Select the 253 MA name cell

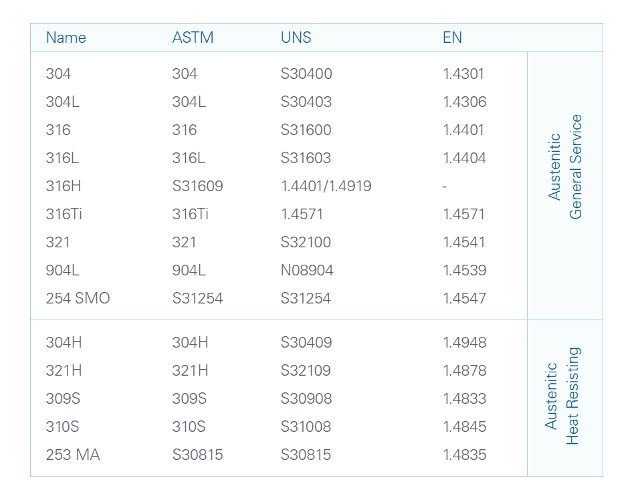(x=73, y=455)
